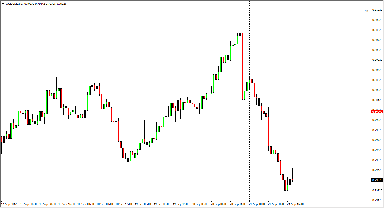
Task: Click the AUDUSD,H1 chart title text
Action: 14,4
